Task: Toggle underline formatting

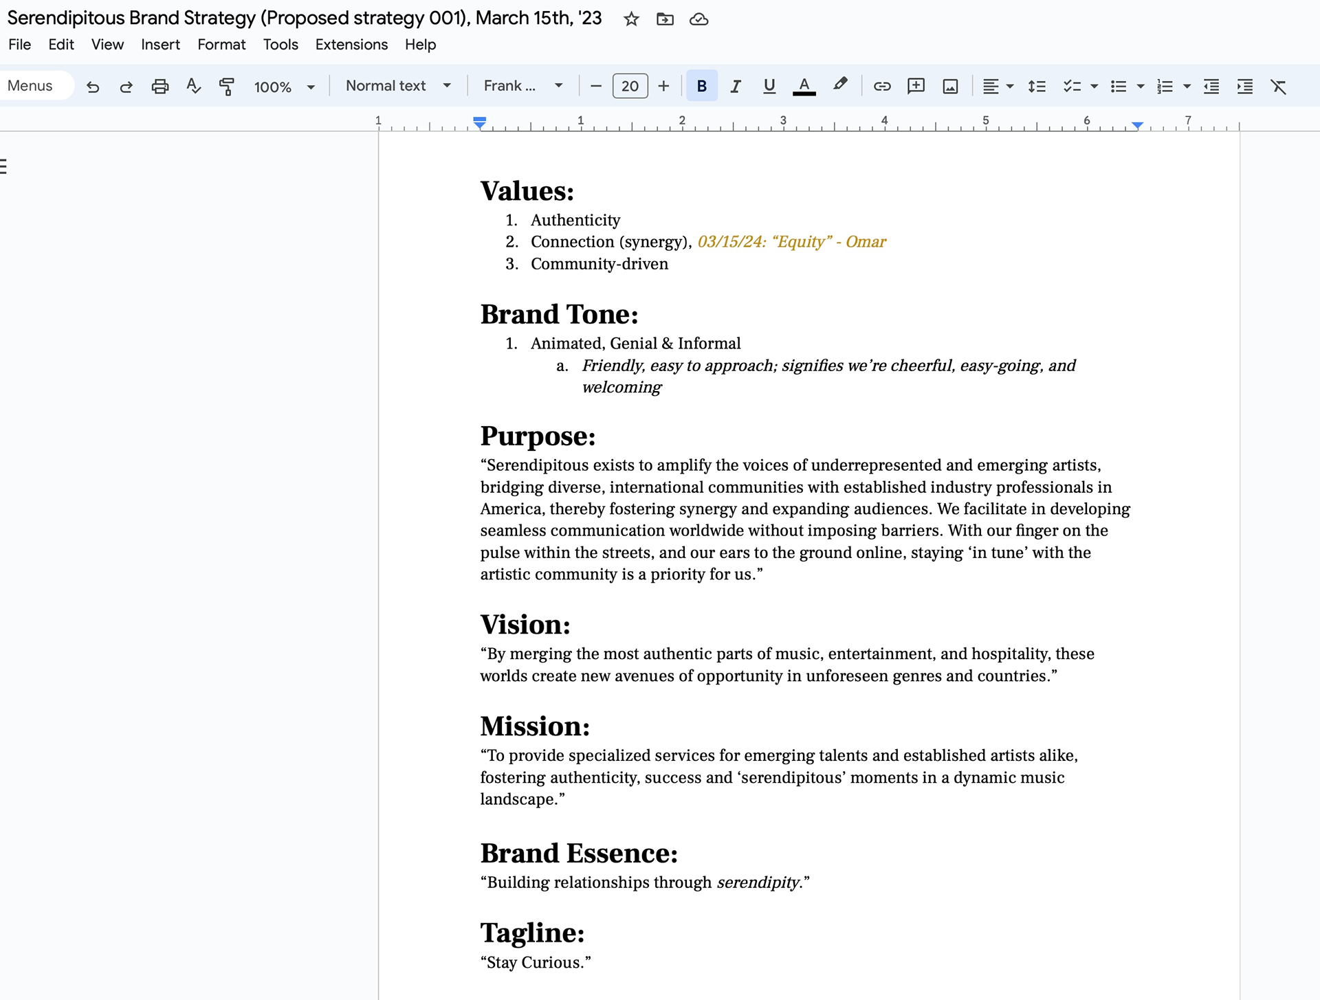Action: click(769, 87)
